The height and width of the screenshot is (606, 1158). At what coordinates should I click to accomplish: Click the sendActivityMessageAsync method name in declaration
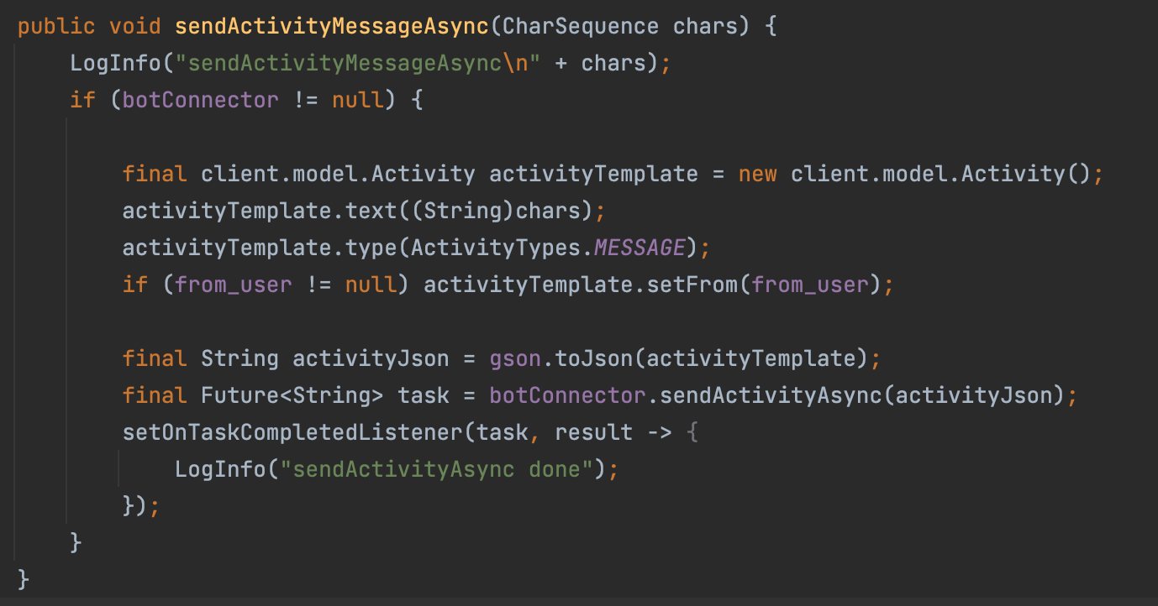click(x=331, y=26)
